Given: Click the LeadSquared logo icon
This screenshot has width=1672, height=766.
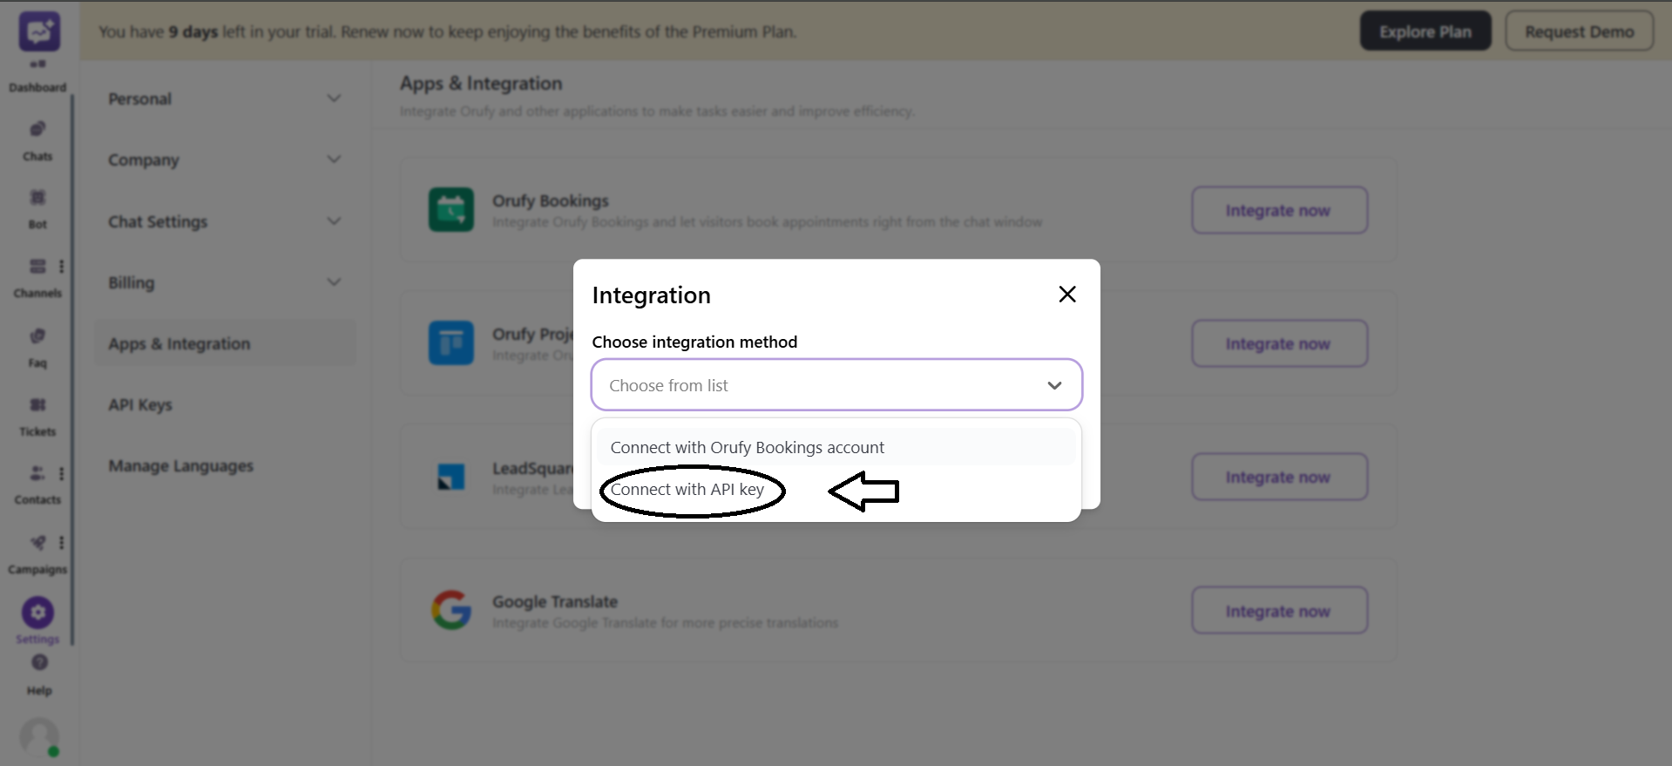Looking at the screenshot, I should [x=451, y=477].
